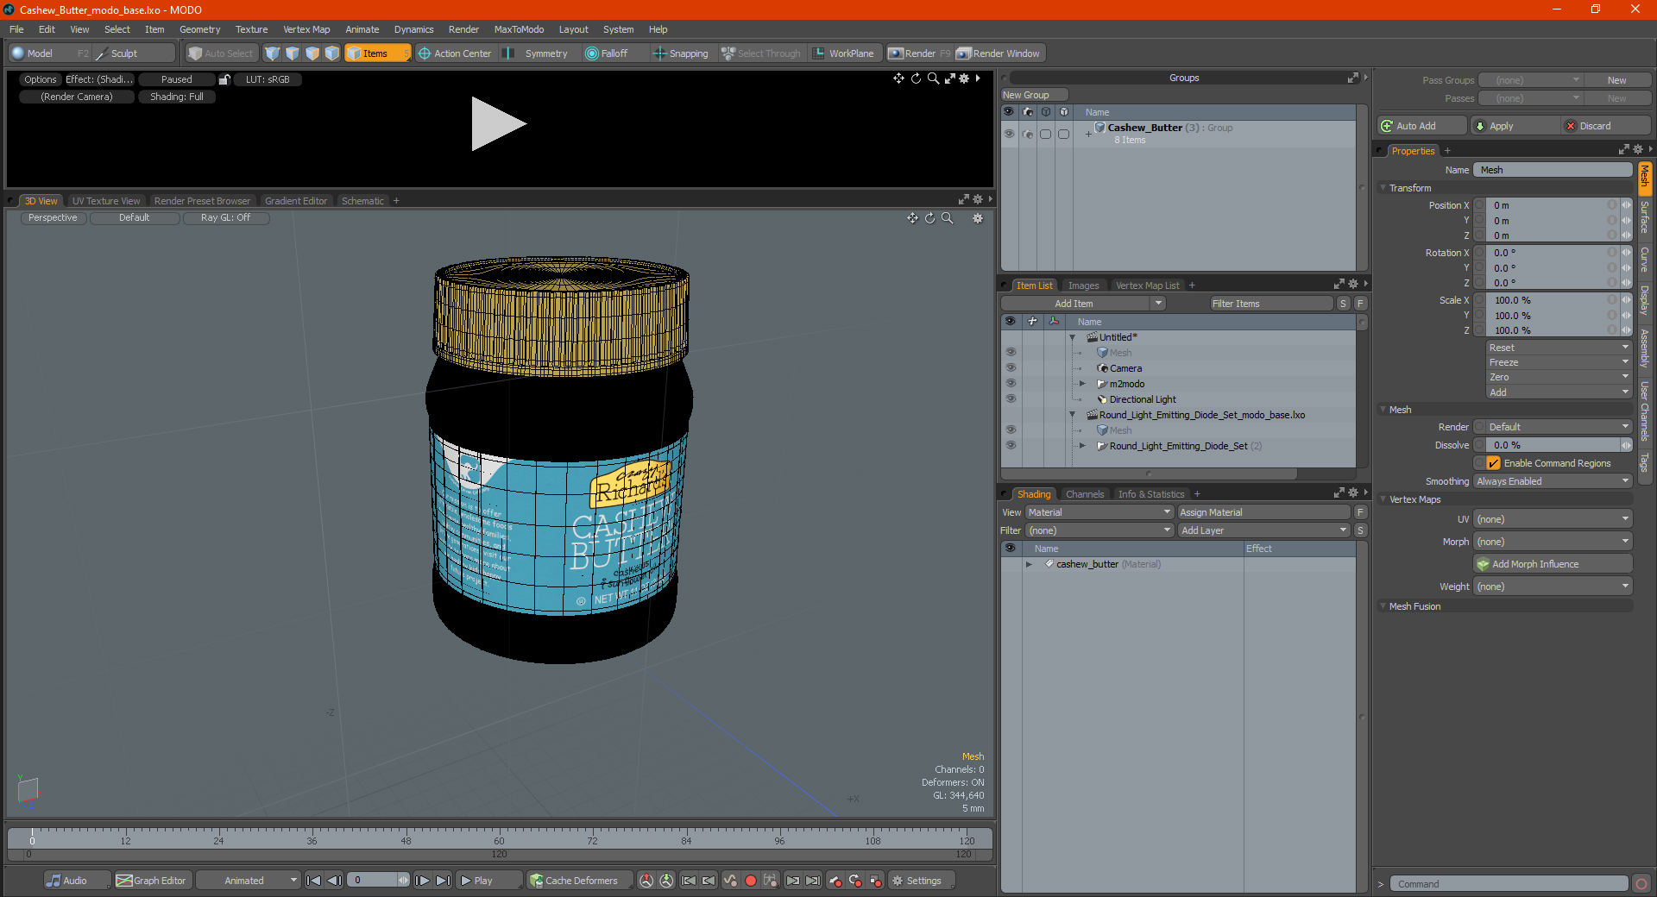Toggle visibility of m2modo item

tap(1011, 384)
